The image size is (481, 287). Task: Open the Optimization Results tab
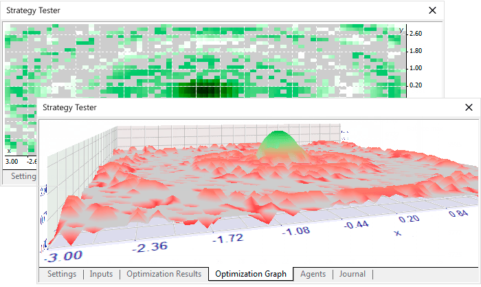point(164,274)
